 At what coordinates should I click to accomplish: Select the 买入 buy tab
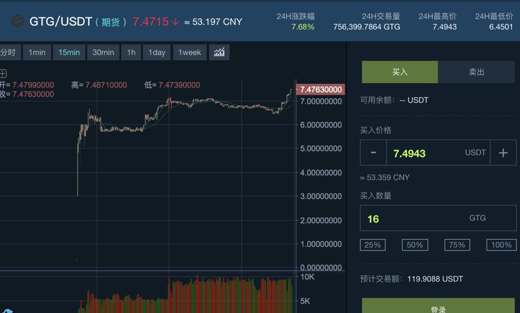click(400, 72)
